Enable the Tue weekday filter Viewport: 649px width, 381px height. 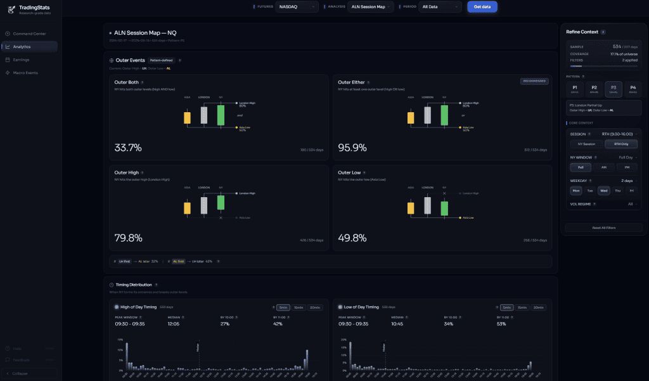point(589,190)
